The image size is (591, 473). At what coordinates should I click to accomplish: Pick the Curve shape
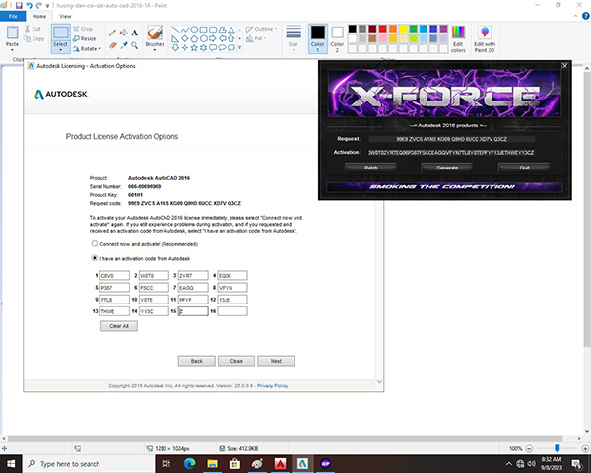click(x=185, y=30)
